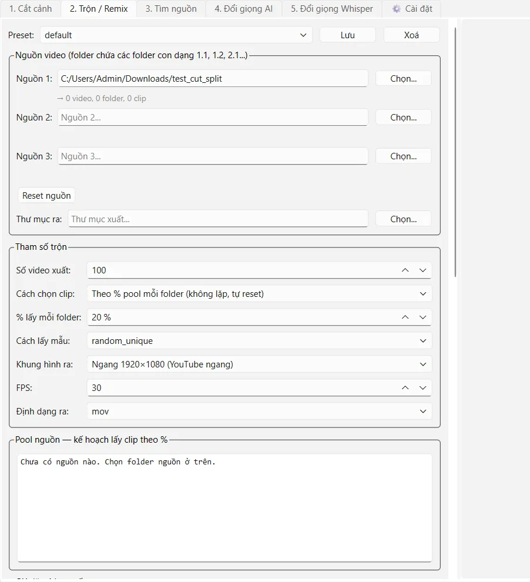
Task: Click the vertical scrollbar thumb
Action: pos(455,152)
